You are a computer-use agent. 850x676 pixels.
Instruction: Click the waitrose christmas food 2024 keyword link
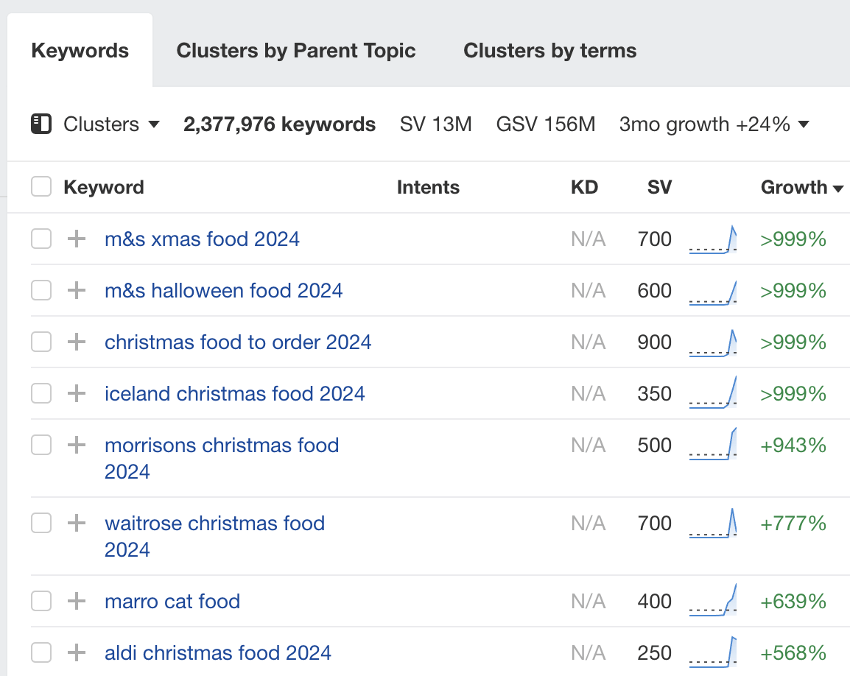click(x=215, y=523)
